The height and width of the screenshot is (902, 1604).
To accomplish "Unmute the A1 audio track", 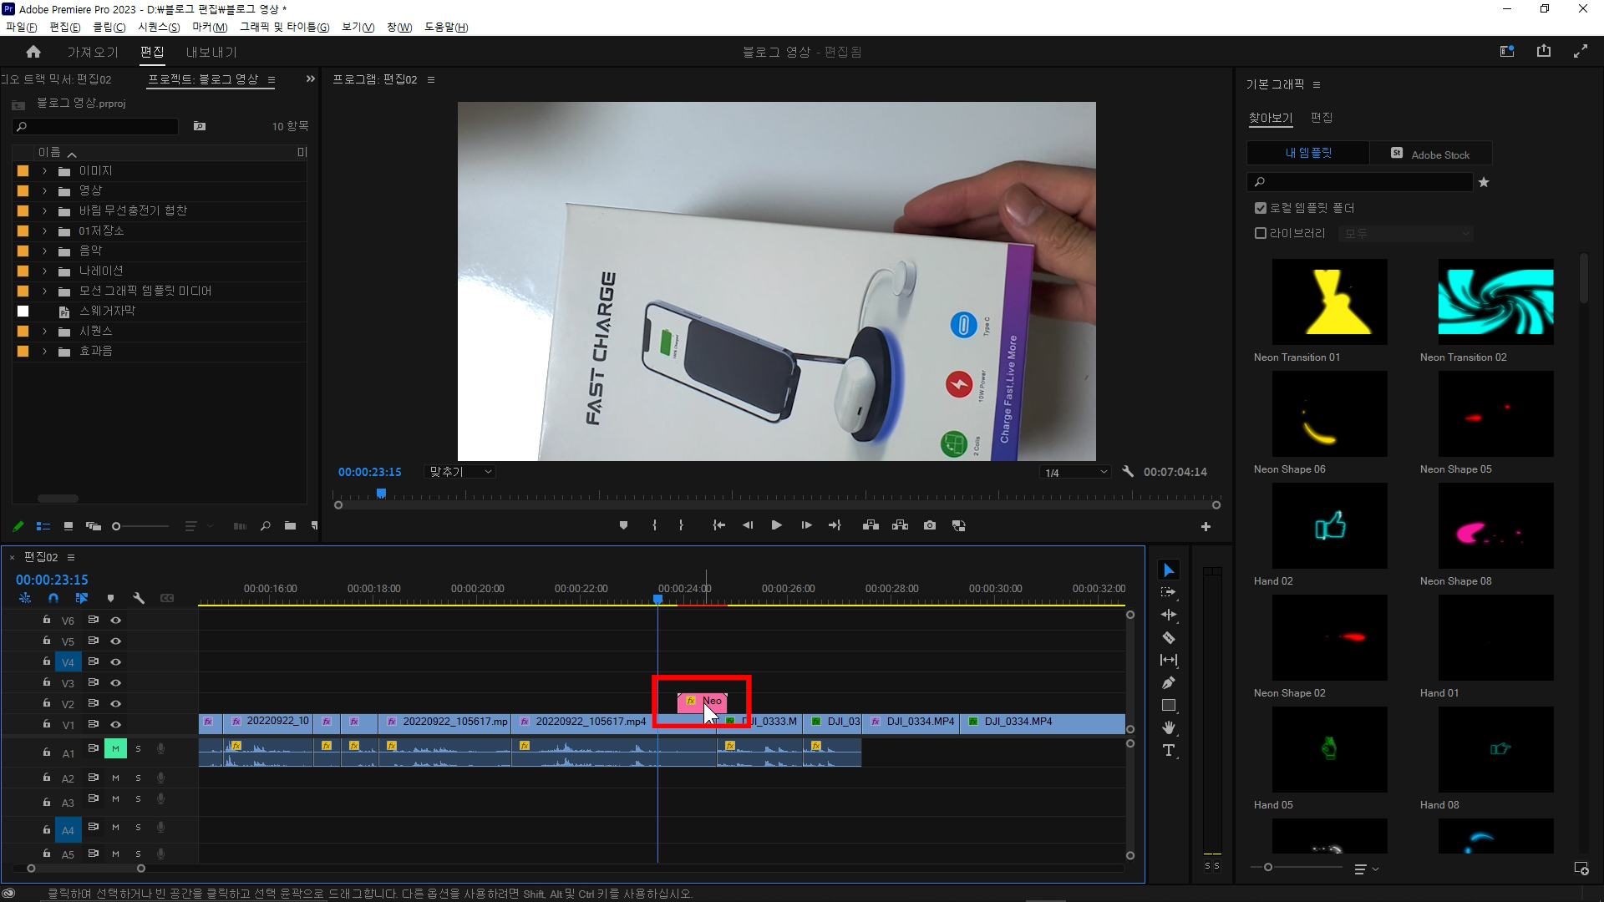I will coord(115,749).
